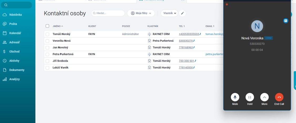Open Obchod menu item
The width and height of the screenshot is (296, 123).
point(14,52)
